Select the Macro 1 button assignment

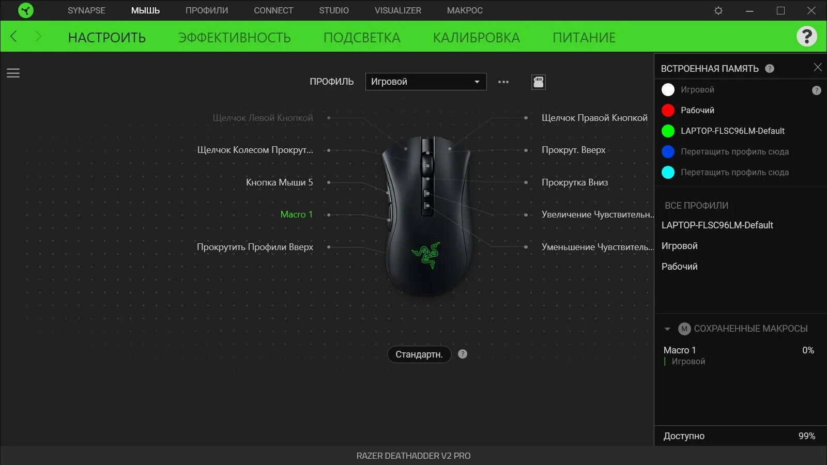(296, 214)
